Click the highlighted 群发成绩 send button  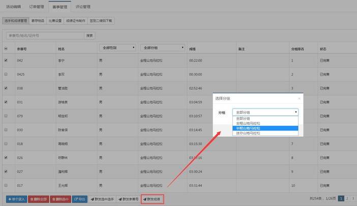[153, 199]
